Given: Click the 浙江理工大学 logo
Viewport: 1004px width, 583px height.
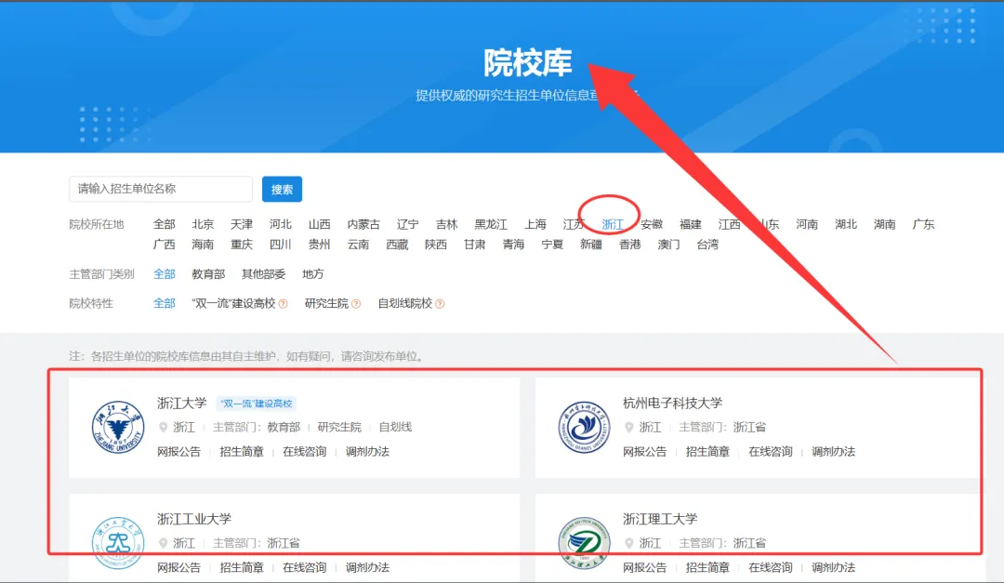Looking at the screenshot, I should click(584, 543).
